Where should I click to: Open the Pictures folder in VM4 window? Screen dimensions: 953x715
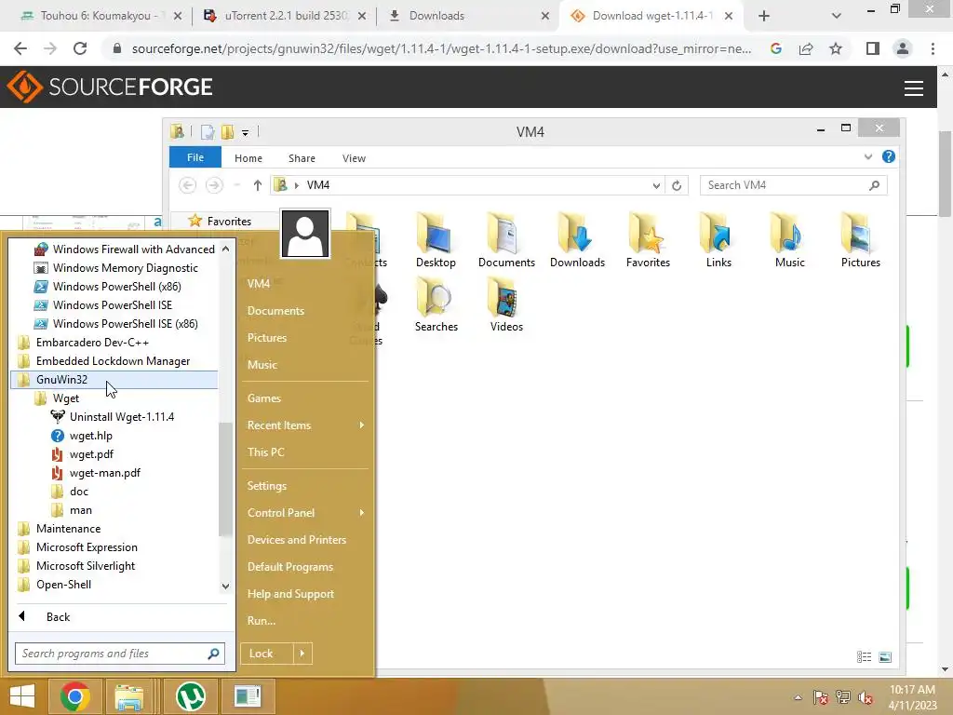click(861, 241)
